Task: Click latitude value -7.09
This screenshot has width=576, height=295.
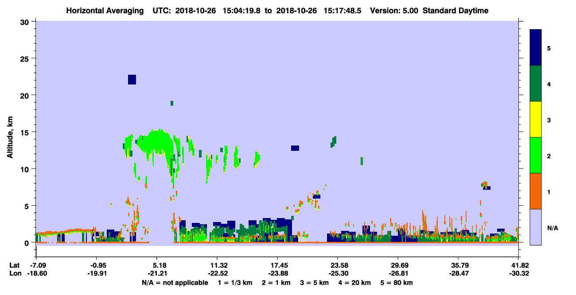Action: tap(36, 265)
